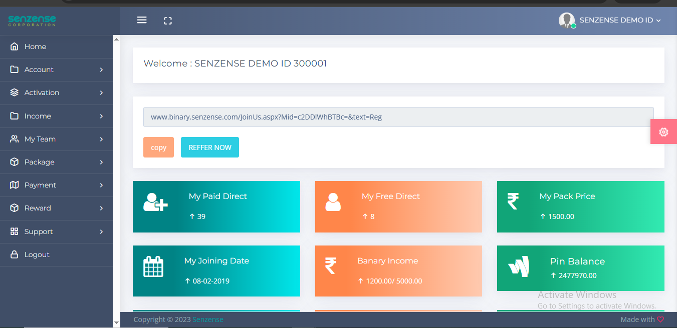Open the Activation menu item
Screen dimensions: 677x328
(56, 92)
